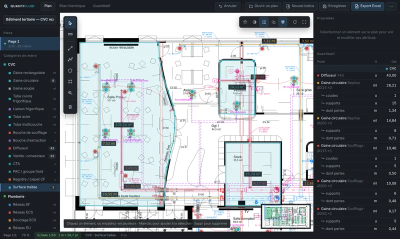The image size is (400, 239).
Task: Open the layers stack icon
Action: pyautogui.click(x=245, y=22)
